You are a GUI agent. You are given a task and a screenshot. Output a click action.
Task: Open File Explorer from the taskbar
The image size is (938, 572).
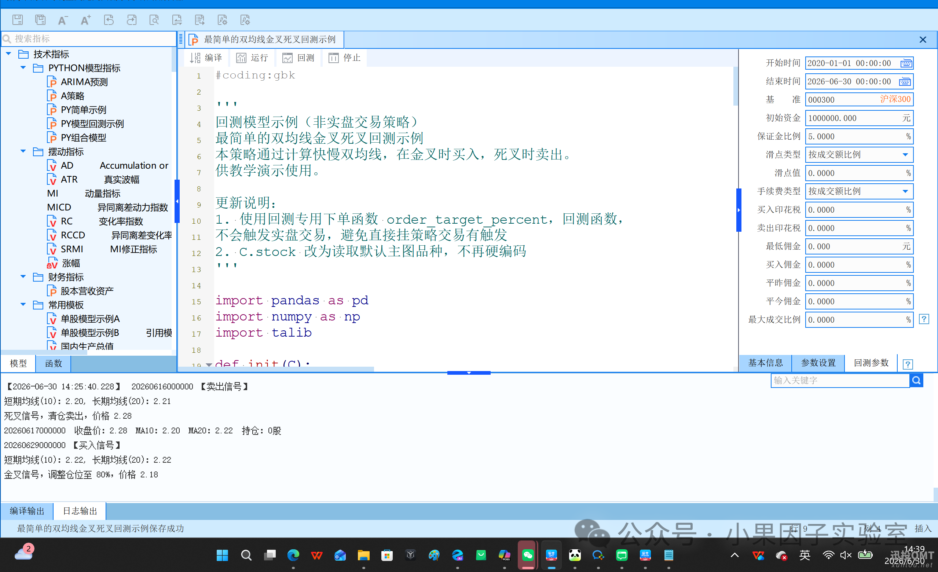363,555
